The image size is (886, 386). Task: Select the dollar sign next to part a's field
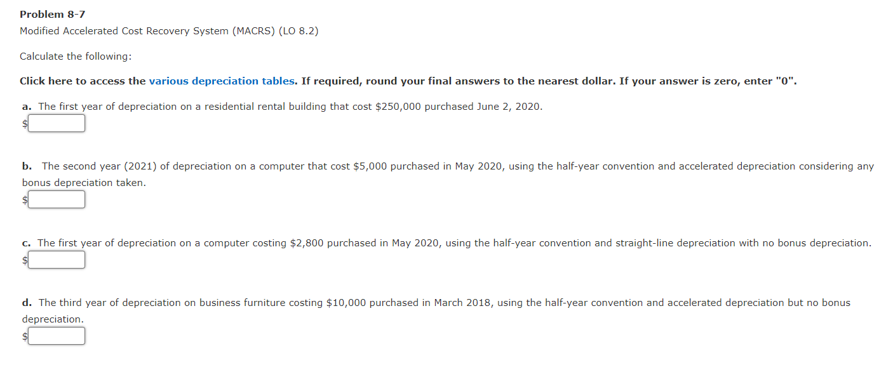tap(23, 123)
